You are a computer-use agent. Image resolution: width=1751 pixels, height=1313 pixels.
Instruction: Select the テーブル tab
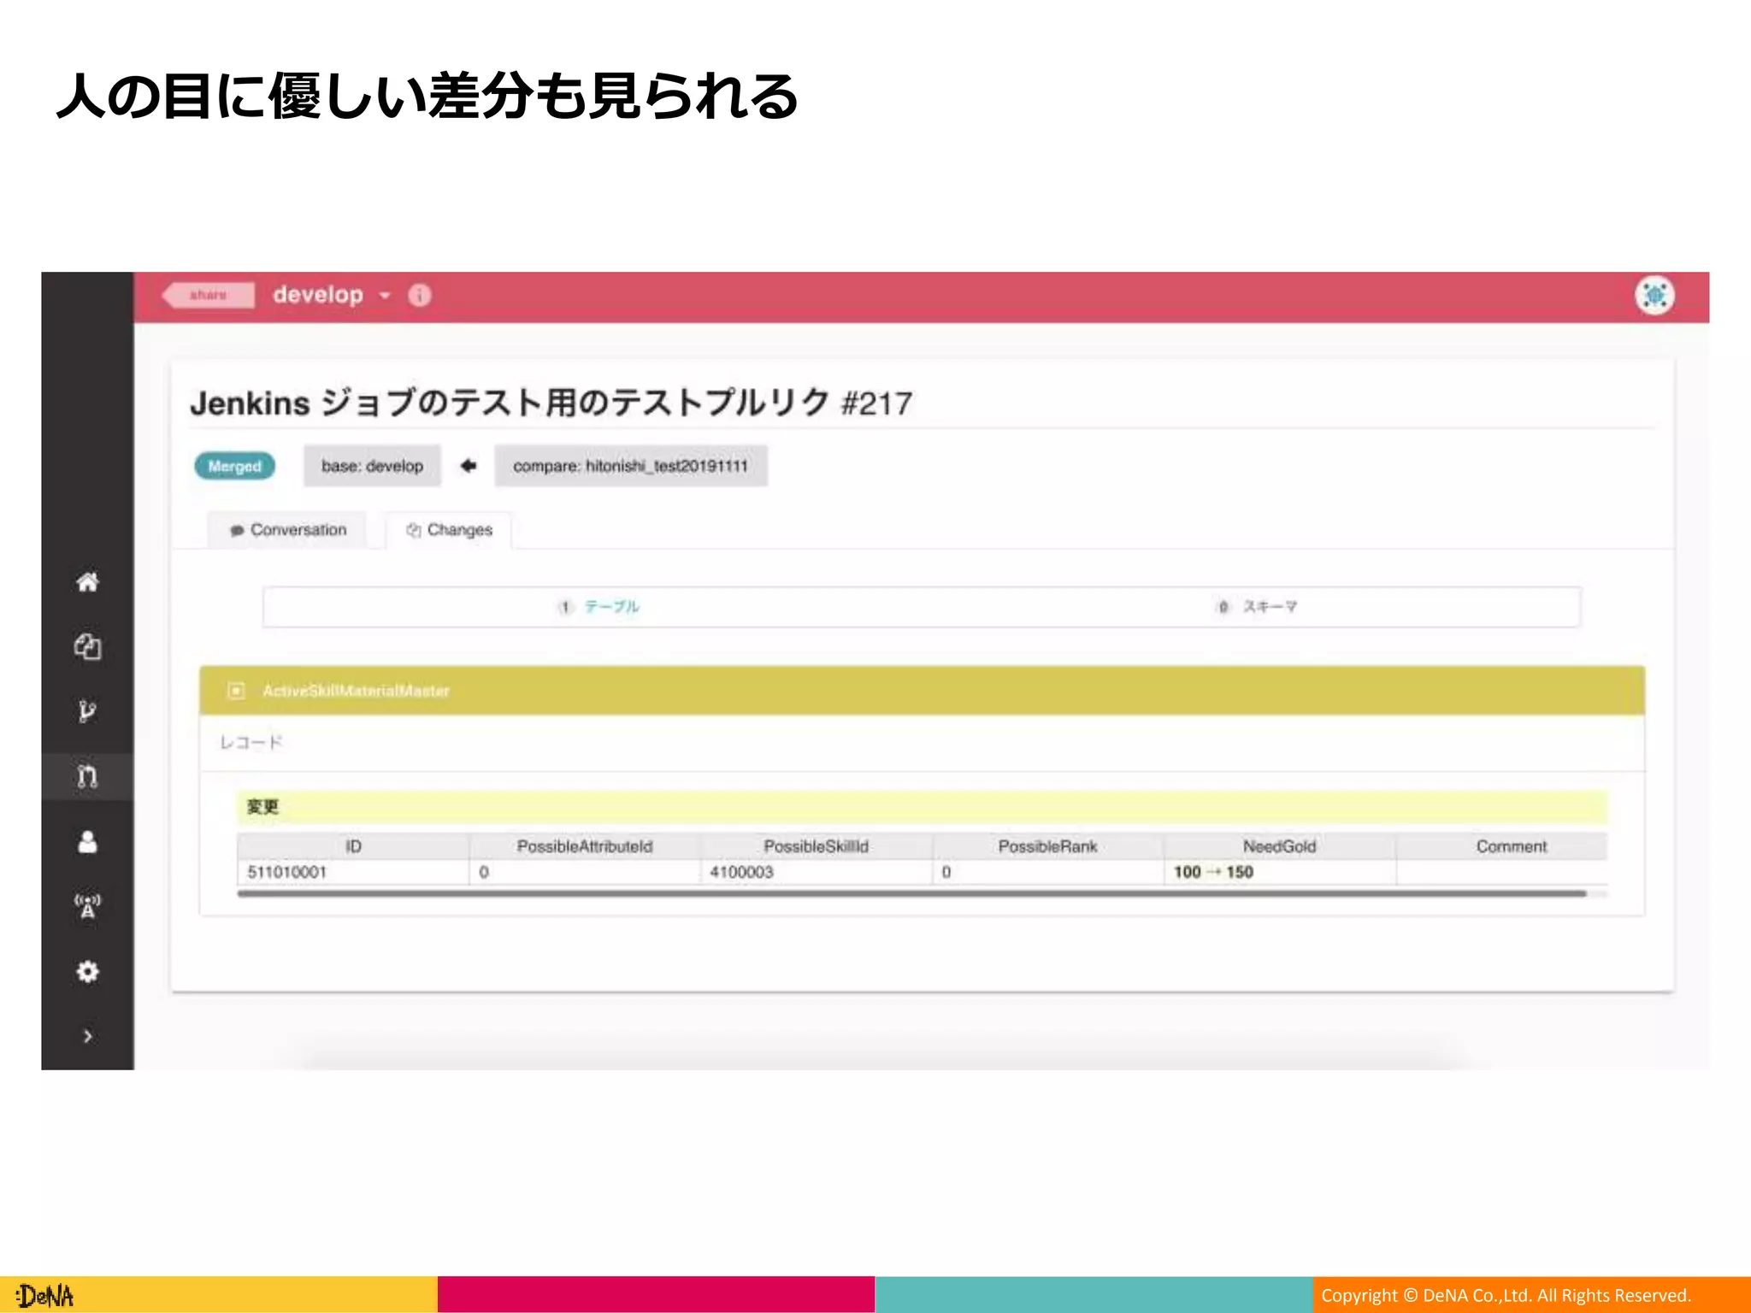pos(598,607)
